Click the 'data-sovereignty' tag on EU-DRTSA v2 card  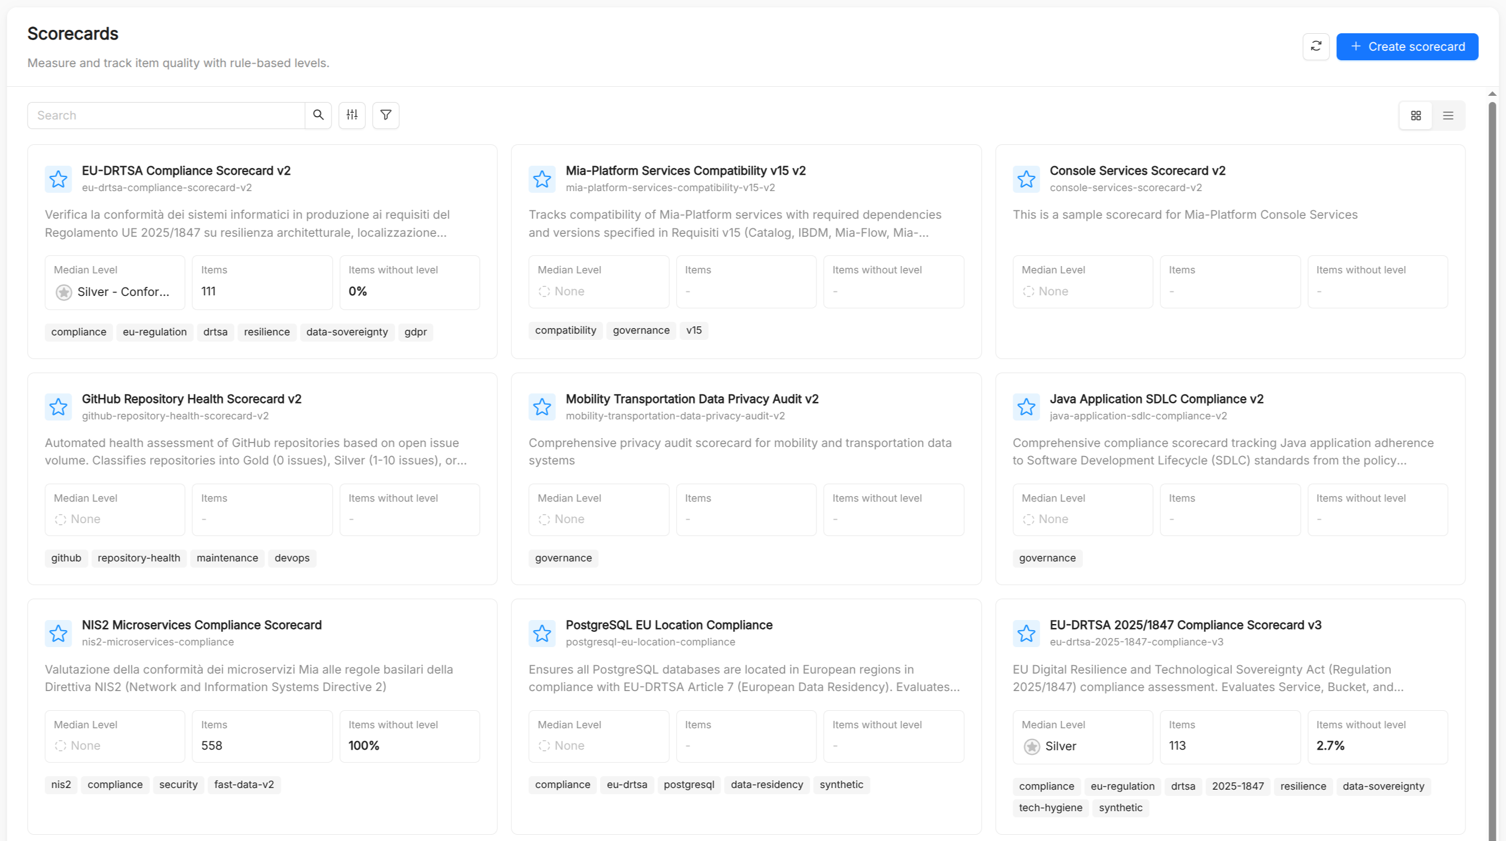(347, 332)
